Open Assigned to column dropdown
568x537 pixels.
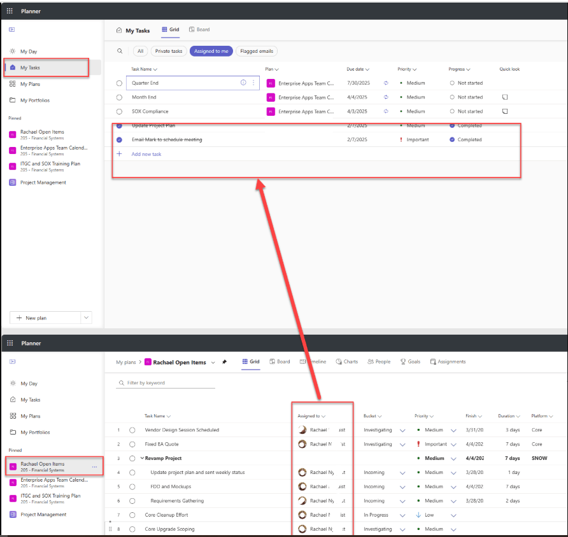(311, 416)
